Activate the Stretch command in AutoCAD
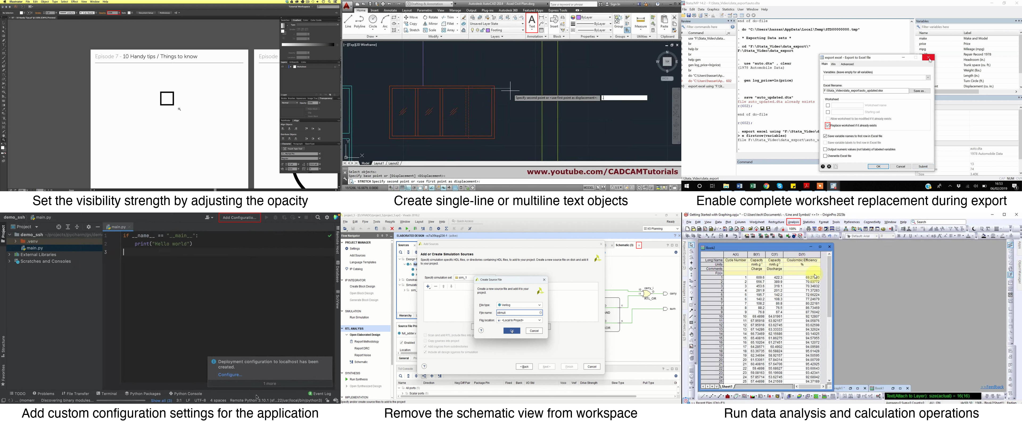Image resolution: width=1022 pixels, height=425 pixels. [x=411, y=30]
